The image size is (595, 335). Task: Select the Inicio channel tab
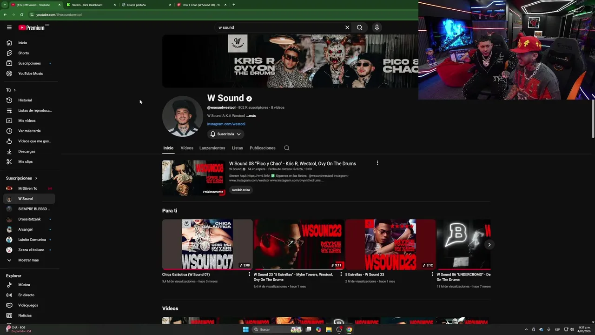coord(168,148)
